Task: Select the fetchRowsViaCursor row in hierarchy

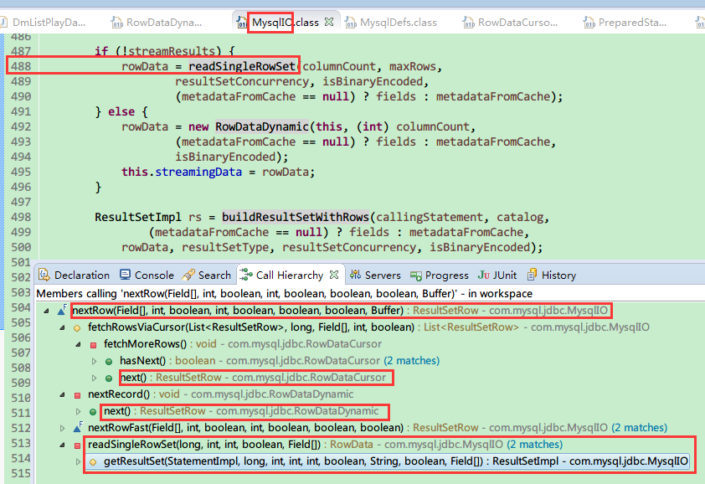Action: 368,327
